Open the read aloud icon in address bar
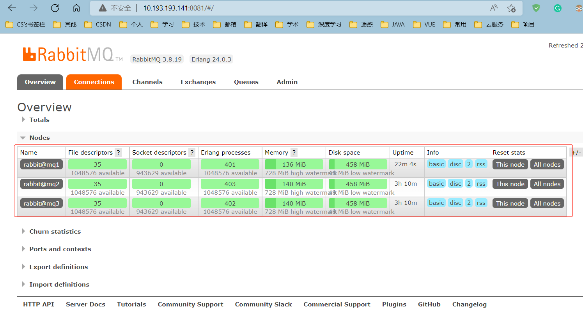 click(x=494, y=8)
